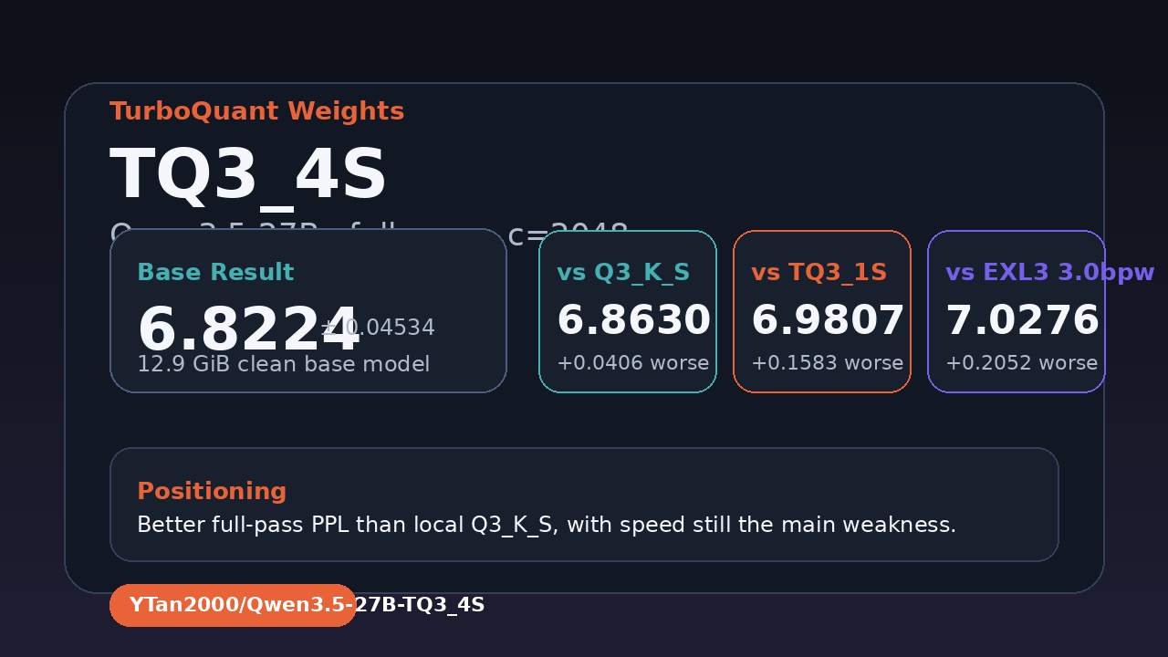Open the vs Q3_K_S comparison card
The width and height of the screenshot is (1168, 657).
point(628,311)
